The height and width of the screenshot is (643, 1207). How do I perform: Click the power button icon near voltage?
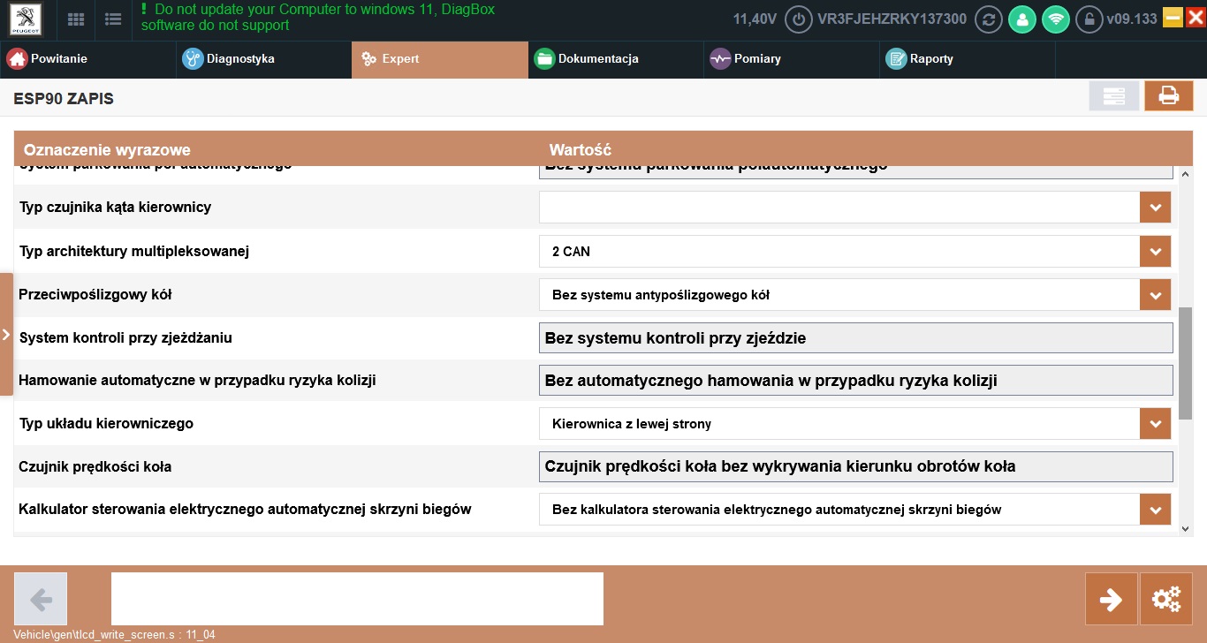[799, 19]
